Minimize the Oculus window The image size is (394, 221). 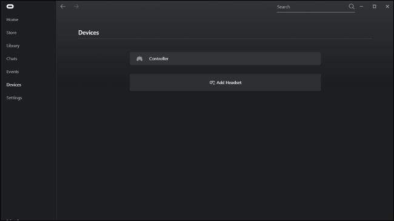(x=361, y=7)
